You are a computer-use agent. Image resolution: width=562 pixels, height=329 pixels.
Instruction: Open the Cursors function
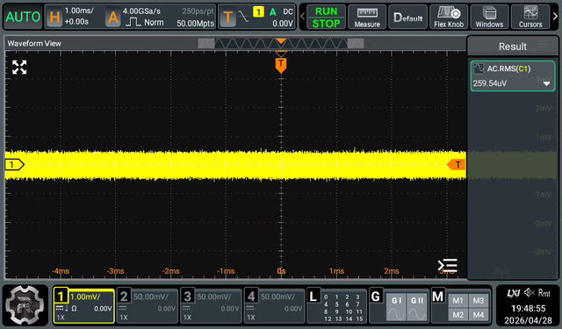(530, 17)
